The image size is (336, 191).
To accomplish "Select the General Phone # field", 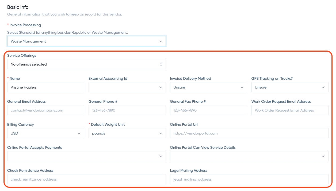I will click(x=127, y=110).
